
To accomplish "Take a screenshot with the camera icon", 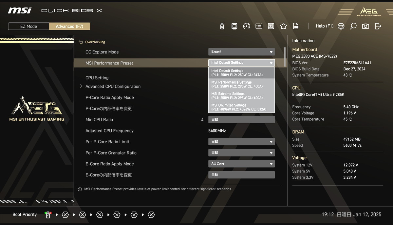I will [x=365, y=26].
